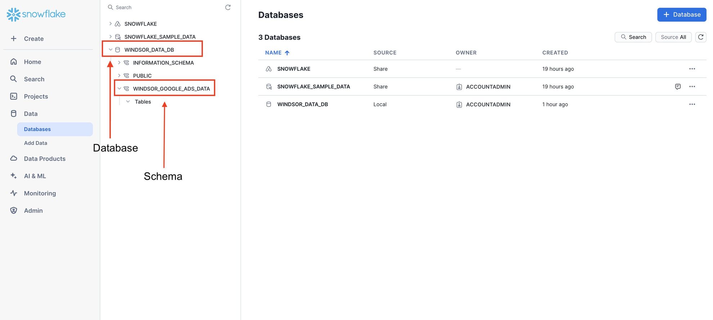
Task: Click the Search magnifier icon in sidebar
Action: [14, 79]
